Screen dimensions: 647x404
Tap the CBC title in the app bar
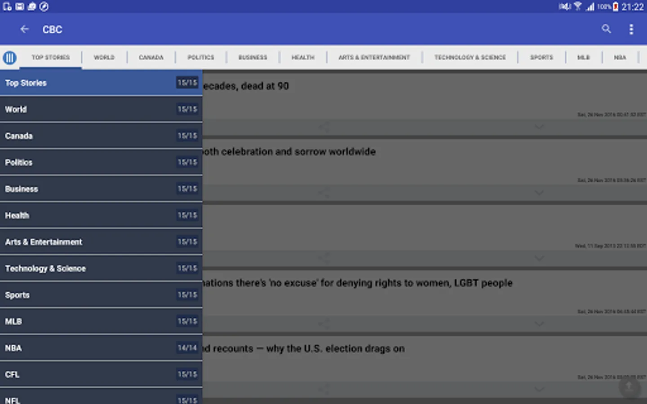point(52,30)
